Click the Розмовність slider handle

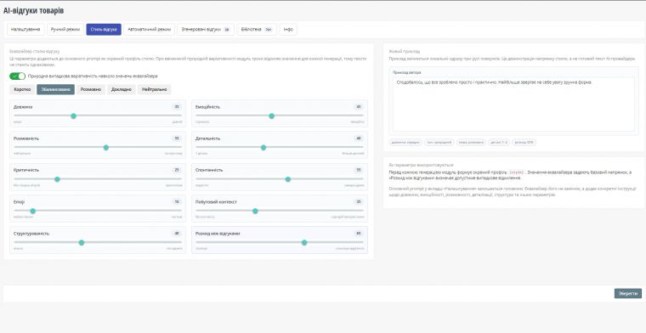pyautogui.click(x=106, y=147)
